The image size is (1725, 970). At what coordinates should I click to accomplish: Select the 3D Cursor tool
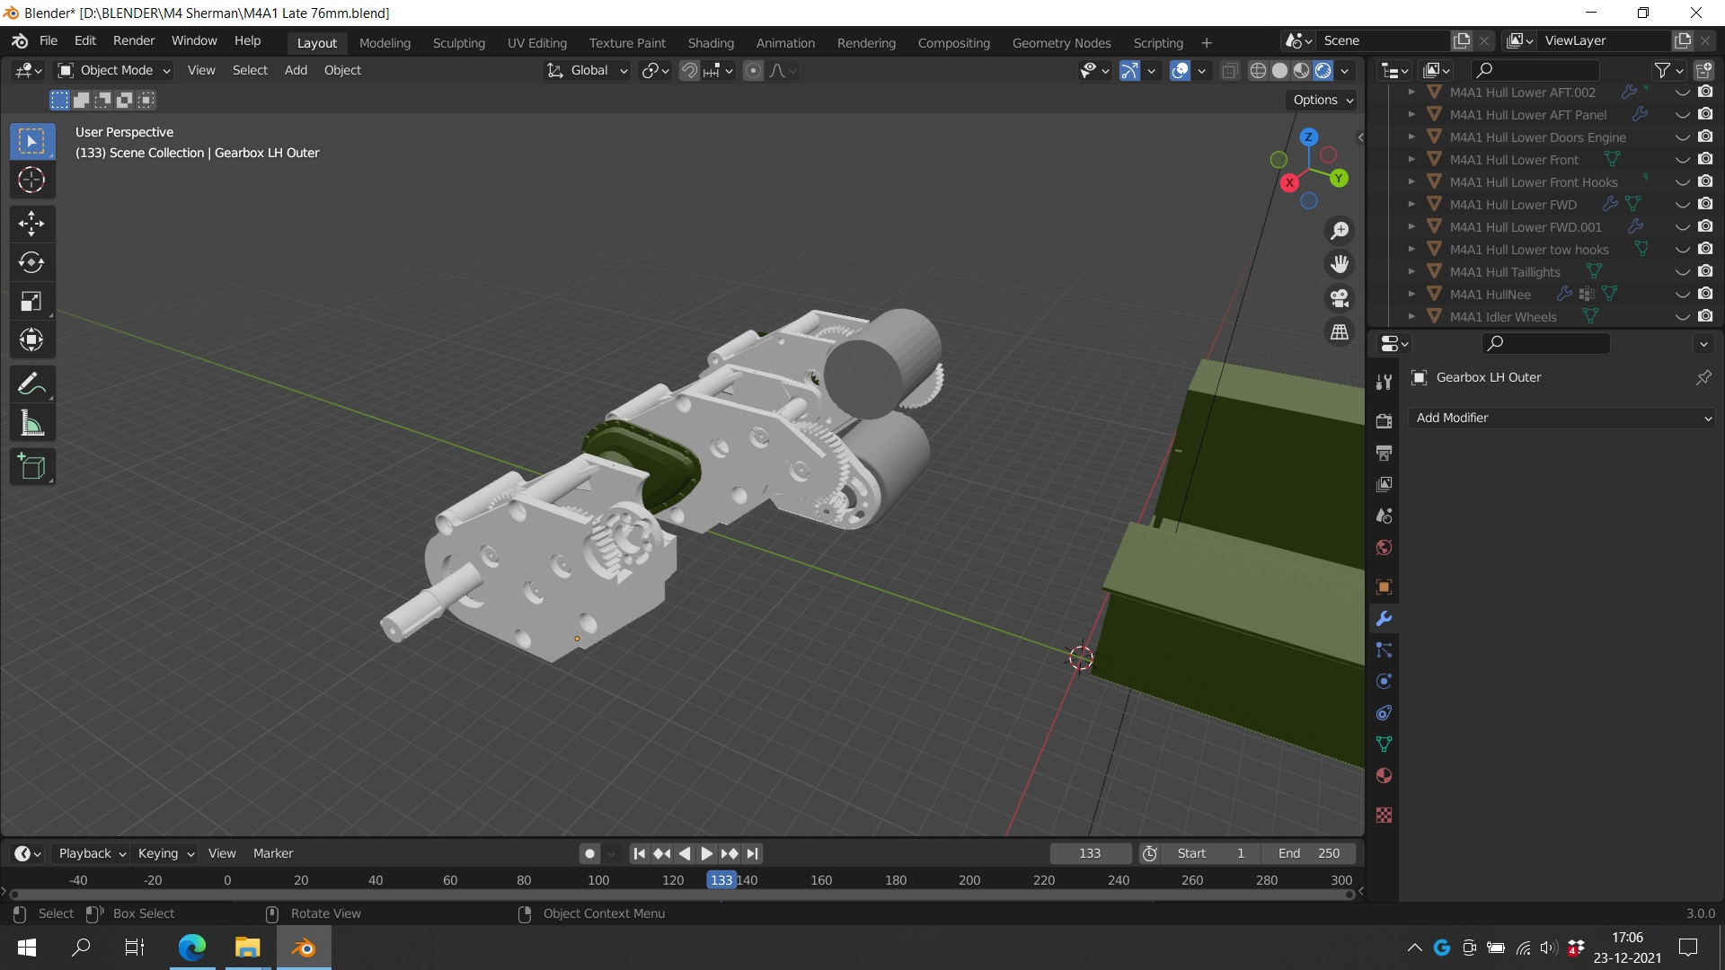point(31,181)
